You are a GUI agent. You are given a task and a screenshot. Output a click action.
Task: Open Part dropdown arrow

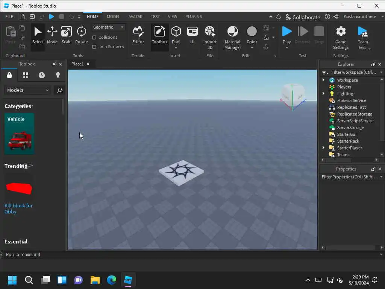(x=176, y=48)
